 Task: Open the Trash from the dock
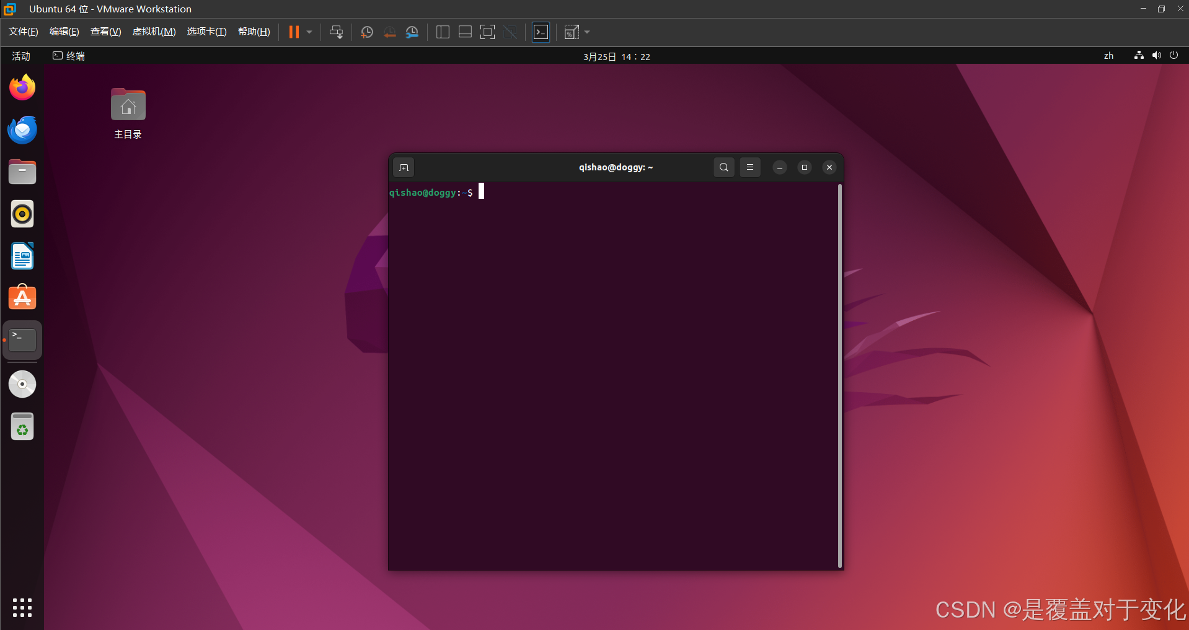pos(22,426)
